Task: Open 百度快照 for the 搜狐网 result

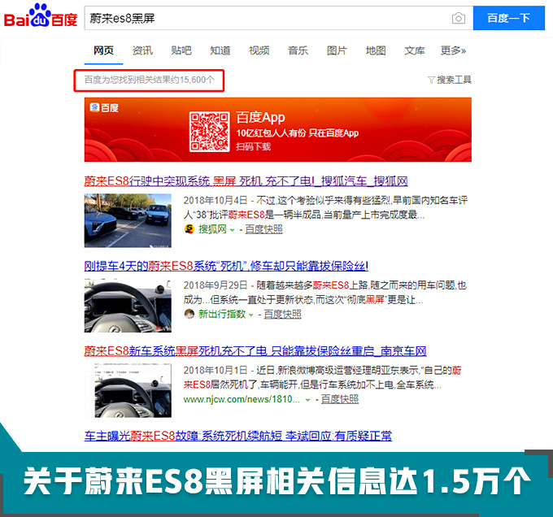Action: point(263,229)
